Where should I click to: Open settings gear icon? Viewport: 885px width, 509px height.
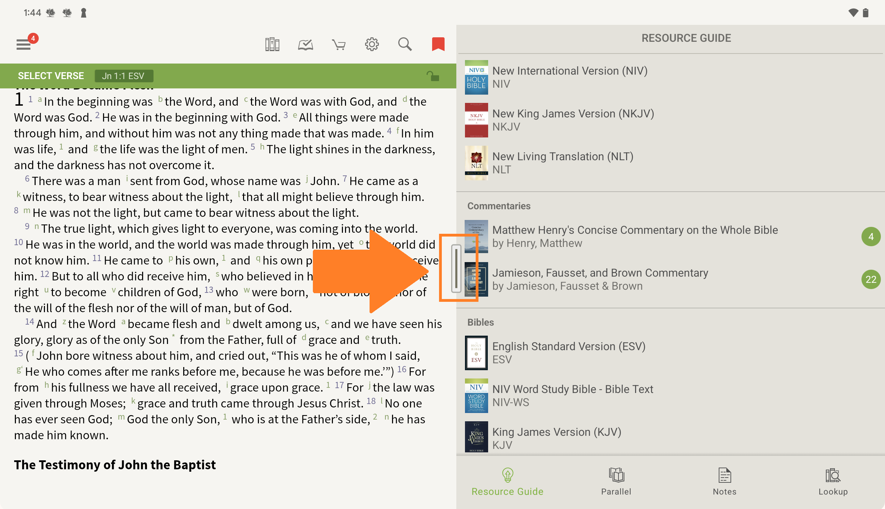pyautogui.click(x=372, y=45)
